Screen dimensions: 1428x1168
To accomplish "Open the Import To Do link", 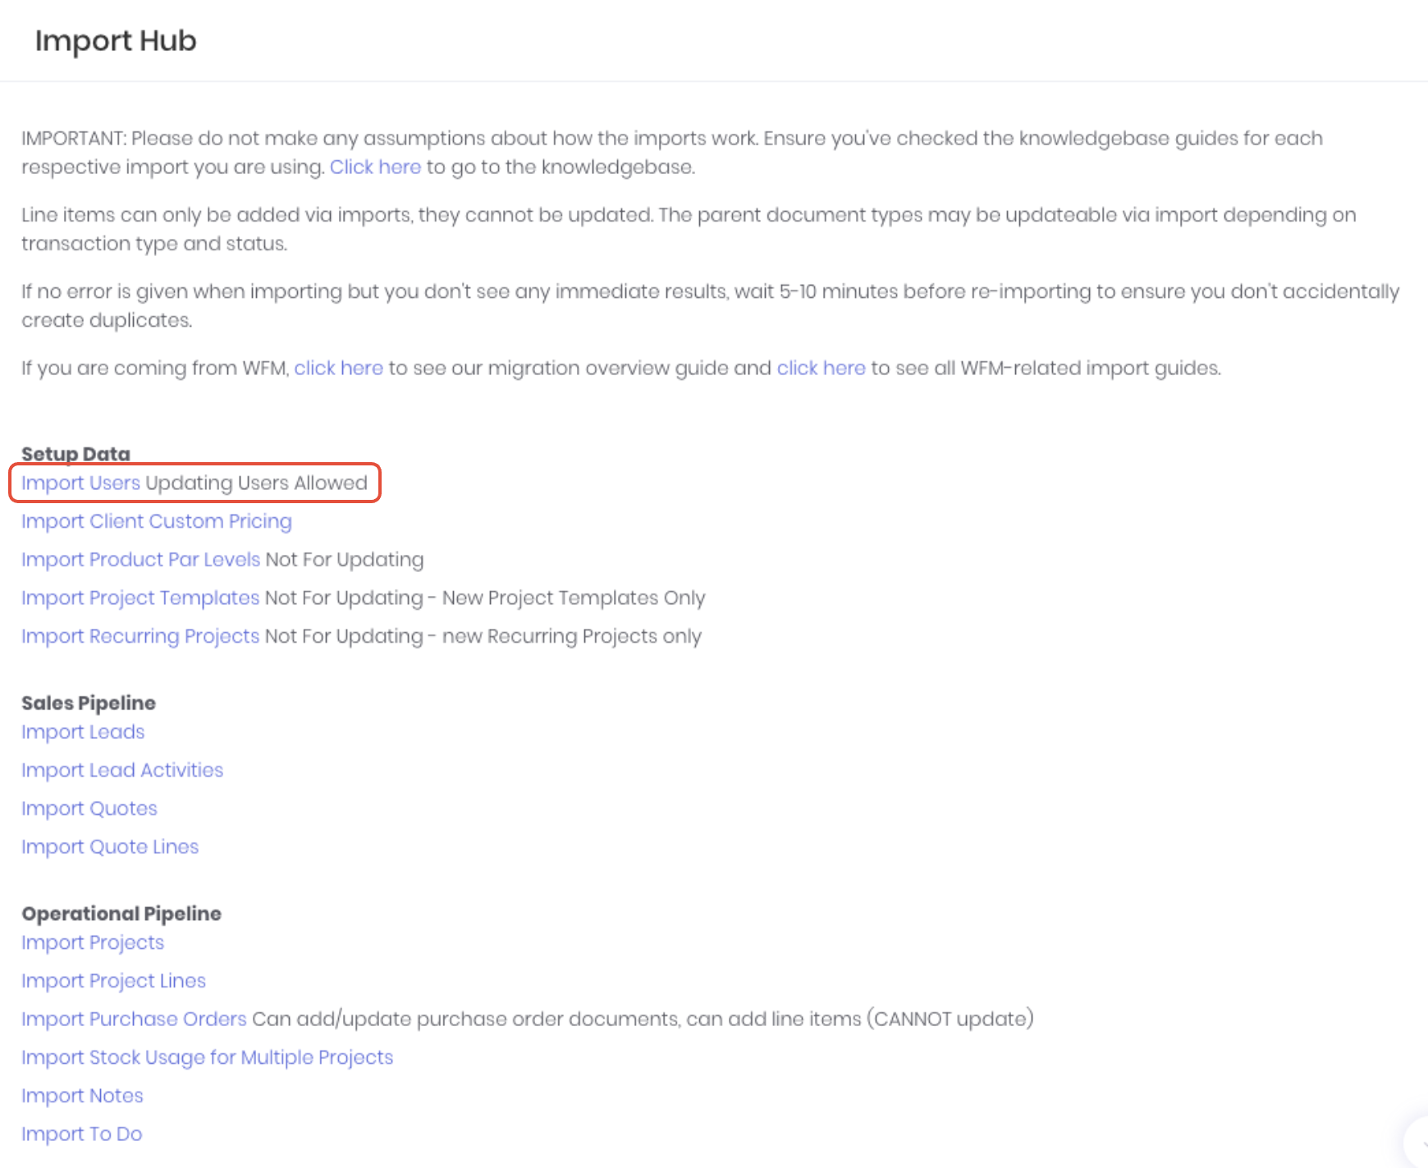I will [81, 1134].
